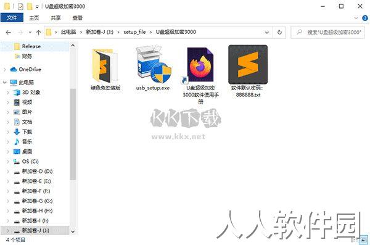This screenshot has width=370, height=245.
Task: Click the 财务 folder icon in sidebar
Action: [x=17, y=56]
